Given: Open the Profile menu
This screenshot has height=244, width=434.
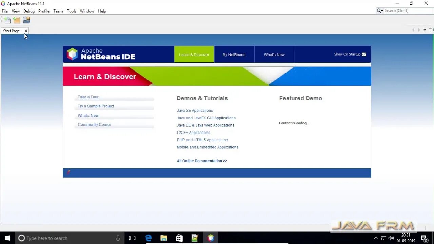Looking at the screenshot, I should (44, 11).
